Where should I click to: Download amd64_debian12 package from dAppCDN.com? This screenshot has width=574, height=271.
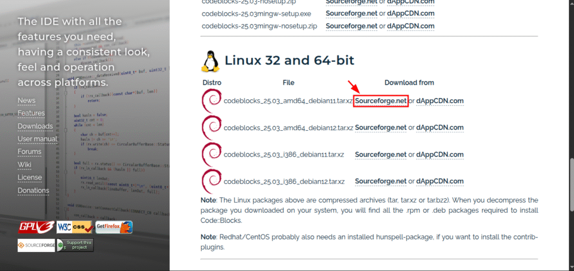pyautogui.click(x=439, y=128)
